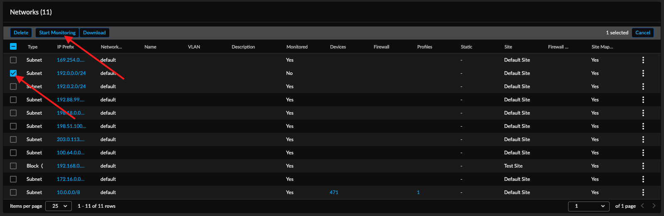The image size is (664, 216).
Task: Open the actions menu for the 203.0.113 row
Action: (643, 139)
